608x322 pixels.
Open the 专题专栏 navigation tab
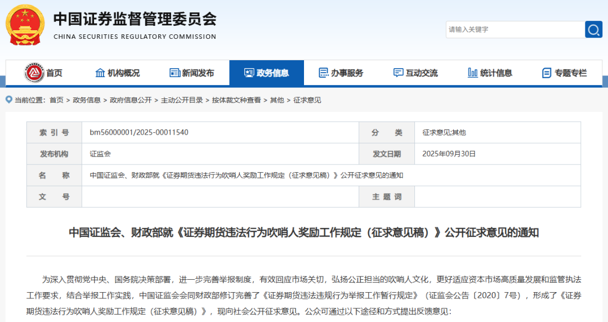(565, 73)
